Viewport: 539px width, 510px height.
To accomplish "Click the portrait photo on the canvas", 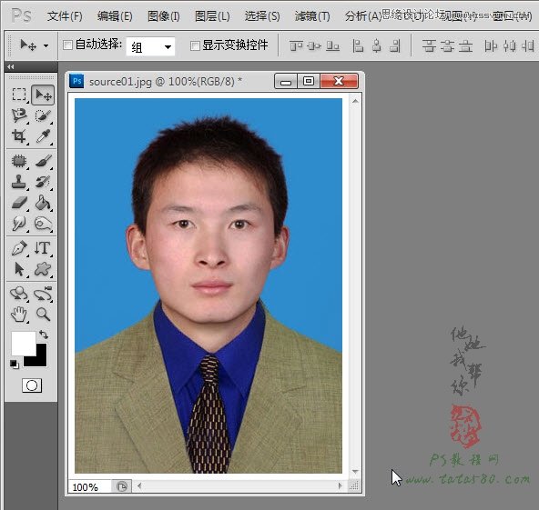I will pos(208,285).
